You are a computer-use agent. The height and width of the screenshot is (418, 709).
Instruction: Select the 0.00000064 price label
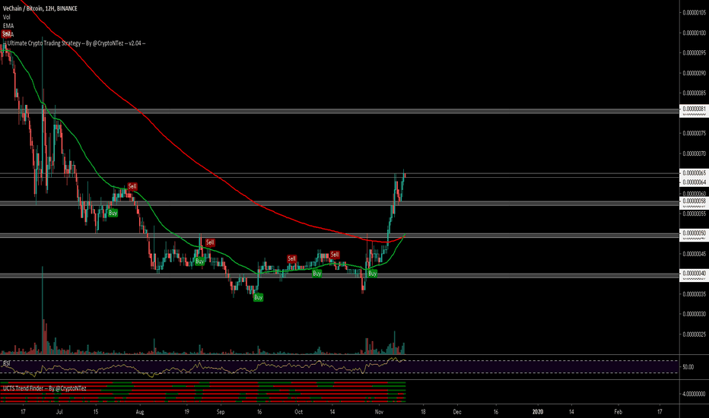(694, 182)
